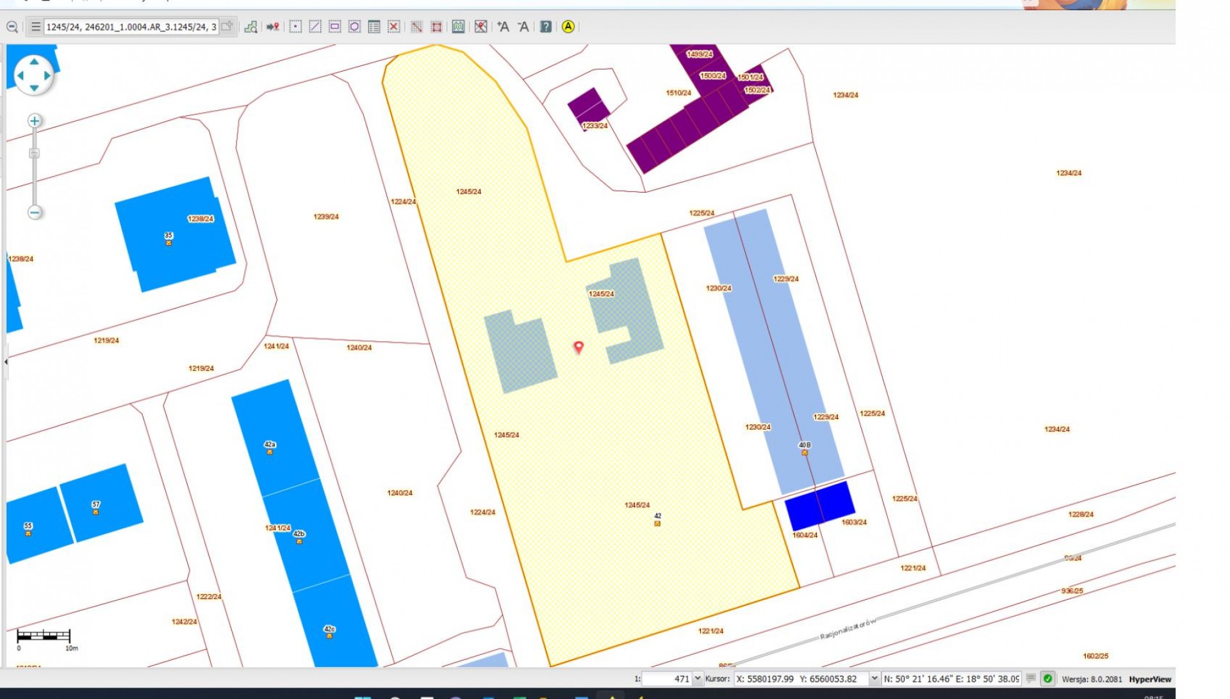
Task: Open the cursor coordinate system dropdown
Action: tap(874, 679)
